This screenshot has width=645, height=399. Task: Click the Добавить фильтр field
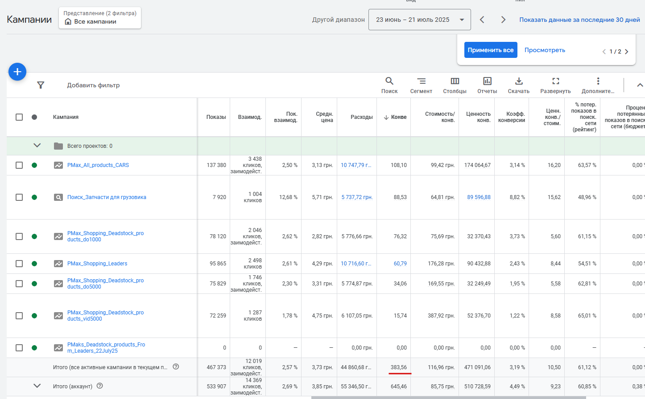[93, 85]
